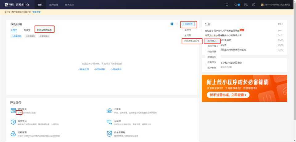Click the orange 新上线小程序成长必备锦囊 banner
The image size is (296, 142).
point(245,89)
